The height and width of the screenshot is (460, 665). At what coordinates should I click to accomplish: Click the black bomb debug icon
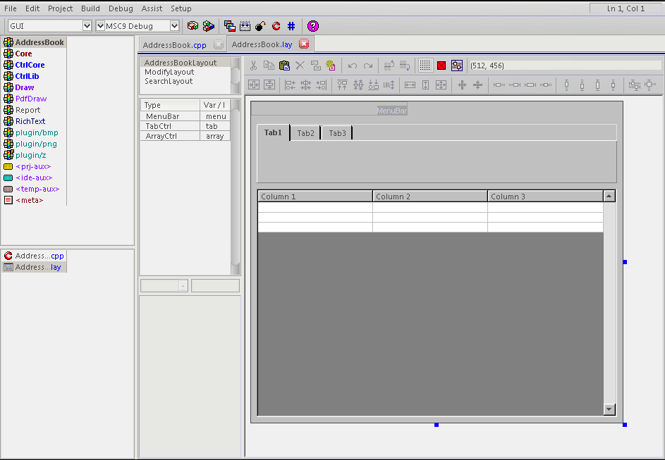tap(260, 26)
